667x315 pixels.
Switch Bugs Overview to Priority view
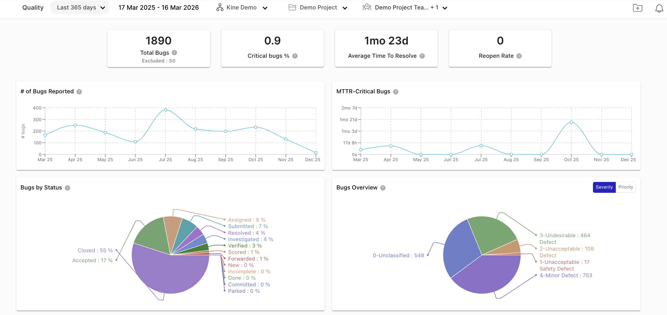point(626,187)
